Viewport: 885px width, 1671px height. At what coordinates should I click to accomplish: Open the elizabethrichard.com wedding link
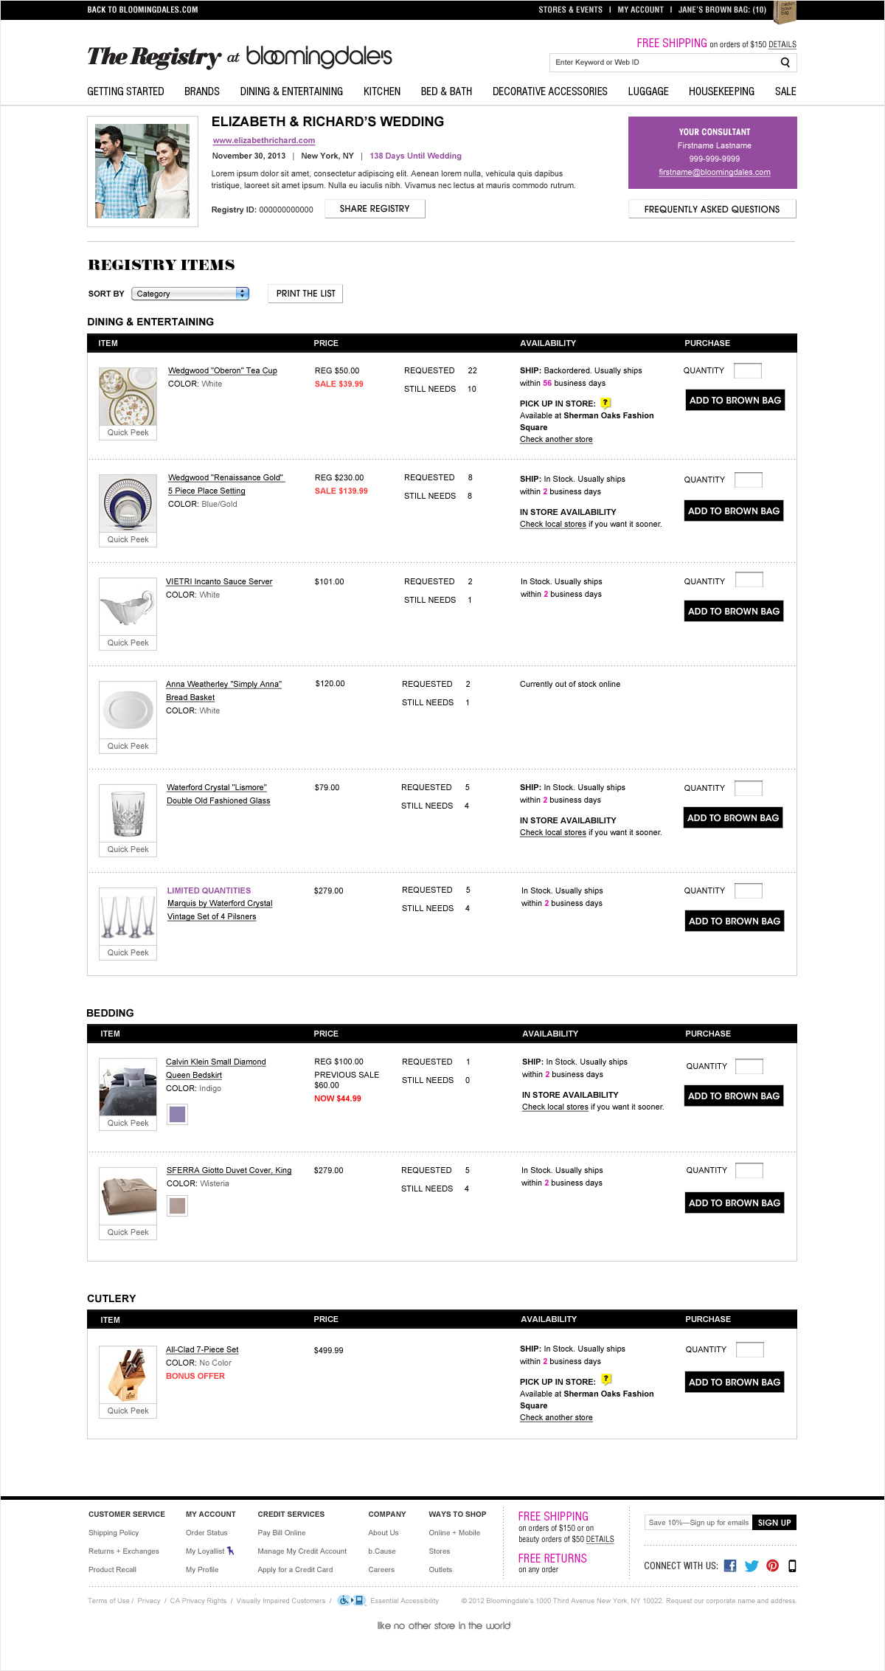click(264, 140)
